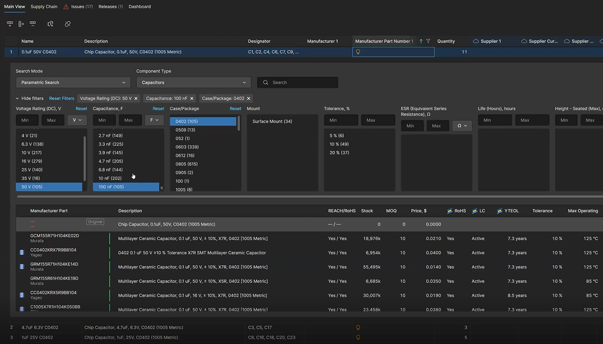Click the Reset Filters button
Viewport: 603px width, 344px height.
pos(61,98)
